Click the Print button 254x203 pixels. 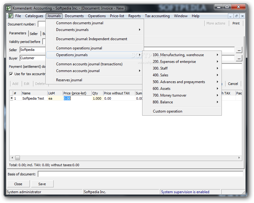click(x=236, y=23)
